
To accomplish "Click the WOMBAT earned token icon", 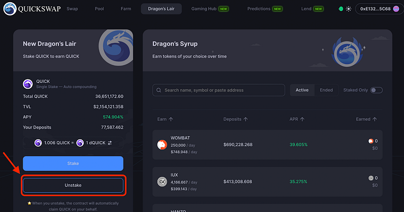I will point(371,141).
